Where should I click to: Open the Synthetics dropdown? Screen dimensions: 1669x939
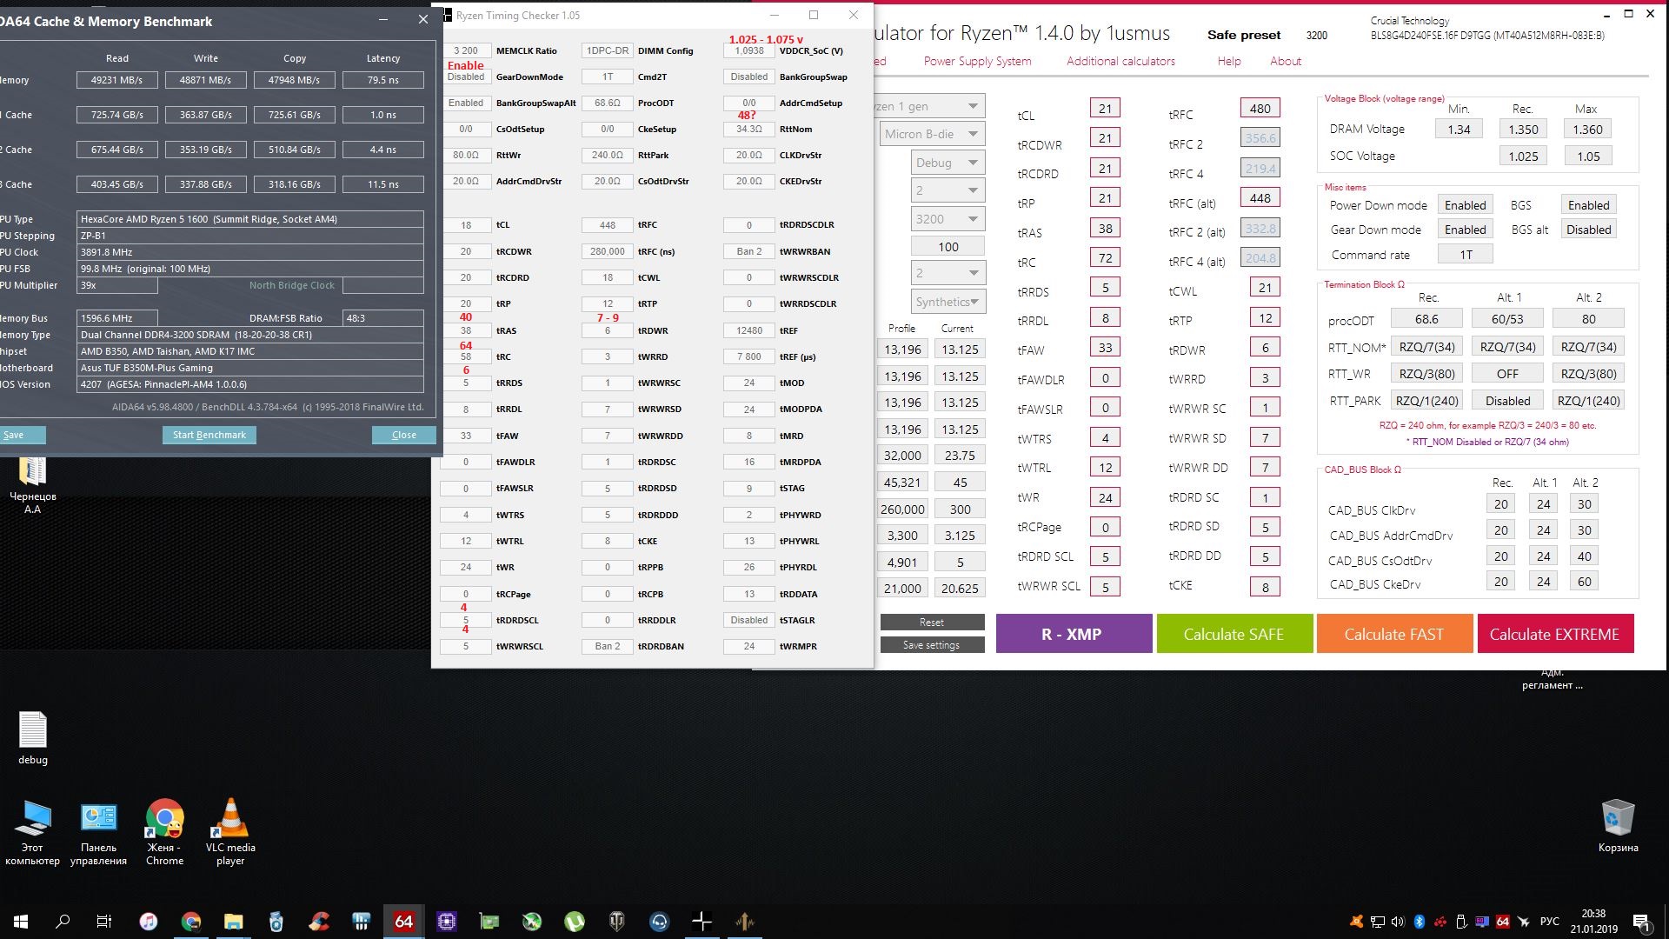948,302
